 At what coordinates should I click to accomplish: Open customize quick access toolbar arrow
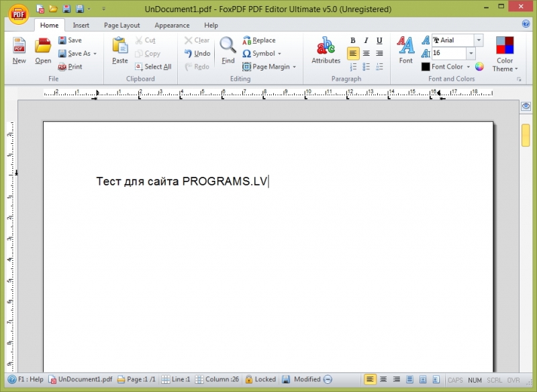[104, 9]
